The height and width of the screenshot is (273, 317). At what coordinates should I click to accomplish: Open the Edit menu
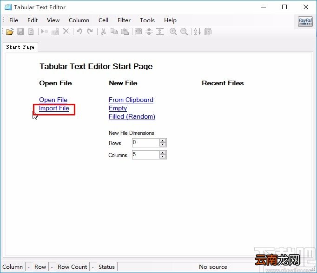coord(33,20)
